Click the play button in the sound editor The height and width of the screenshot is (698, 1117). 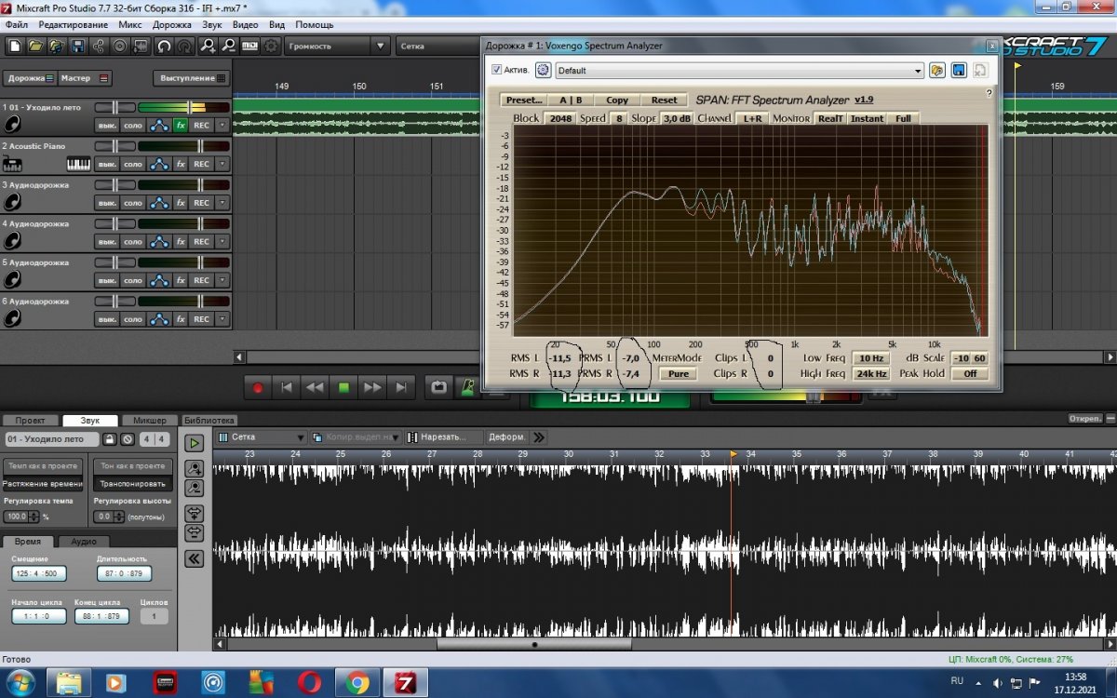point(195,444)
